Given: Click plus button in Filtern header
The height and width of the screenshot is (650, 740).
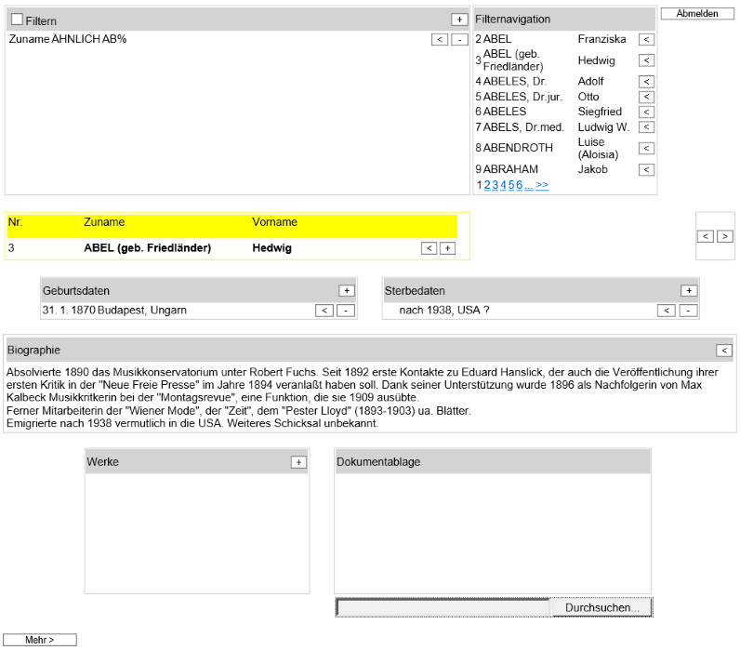Looking at the screenshot, I should pyautogui.click(x=458, y=20).
